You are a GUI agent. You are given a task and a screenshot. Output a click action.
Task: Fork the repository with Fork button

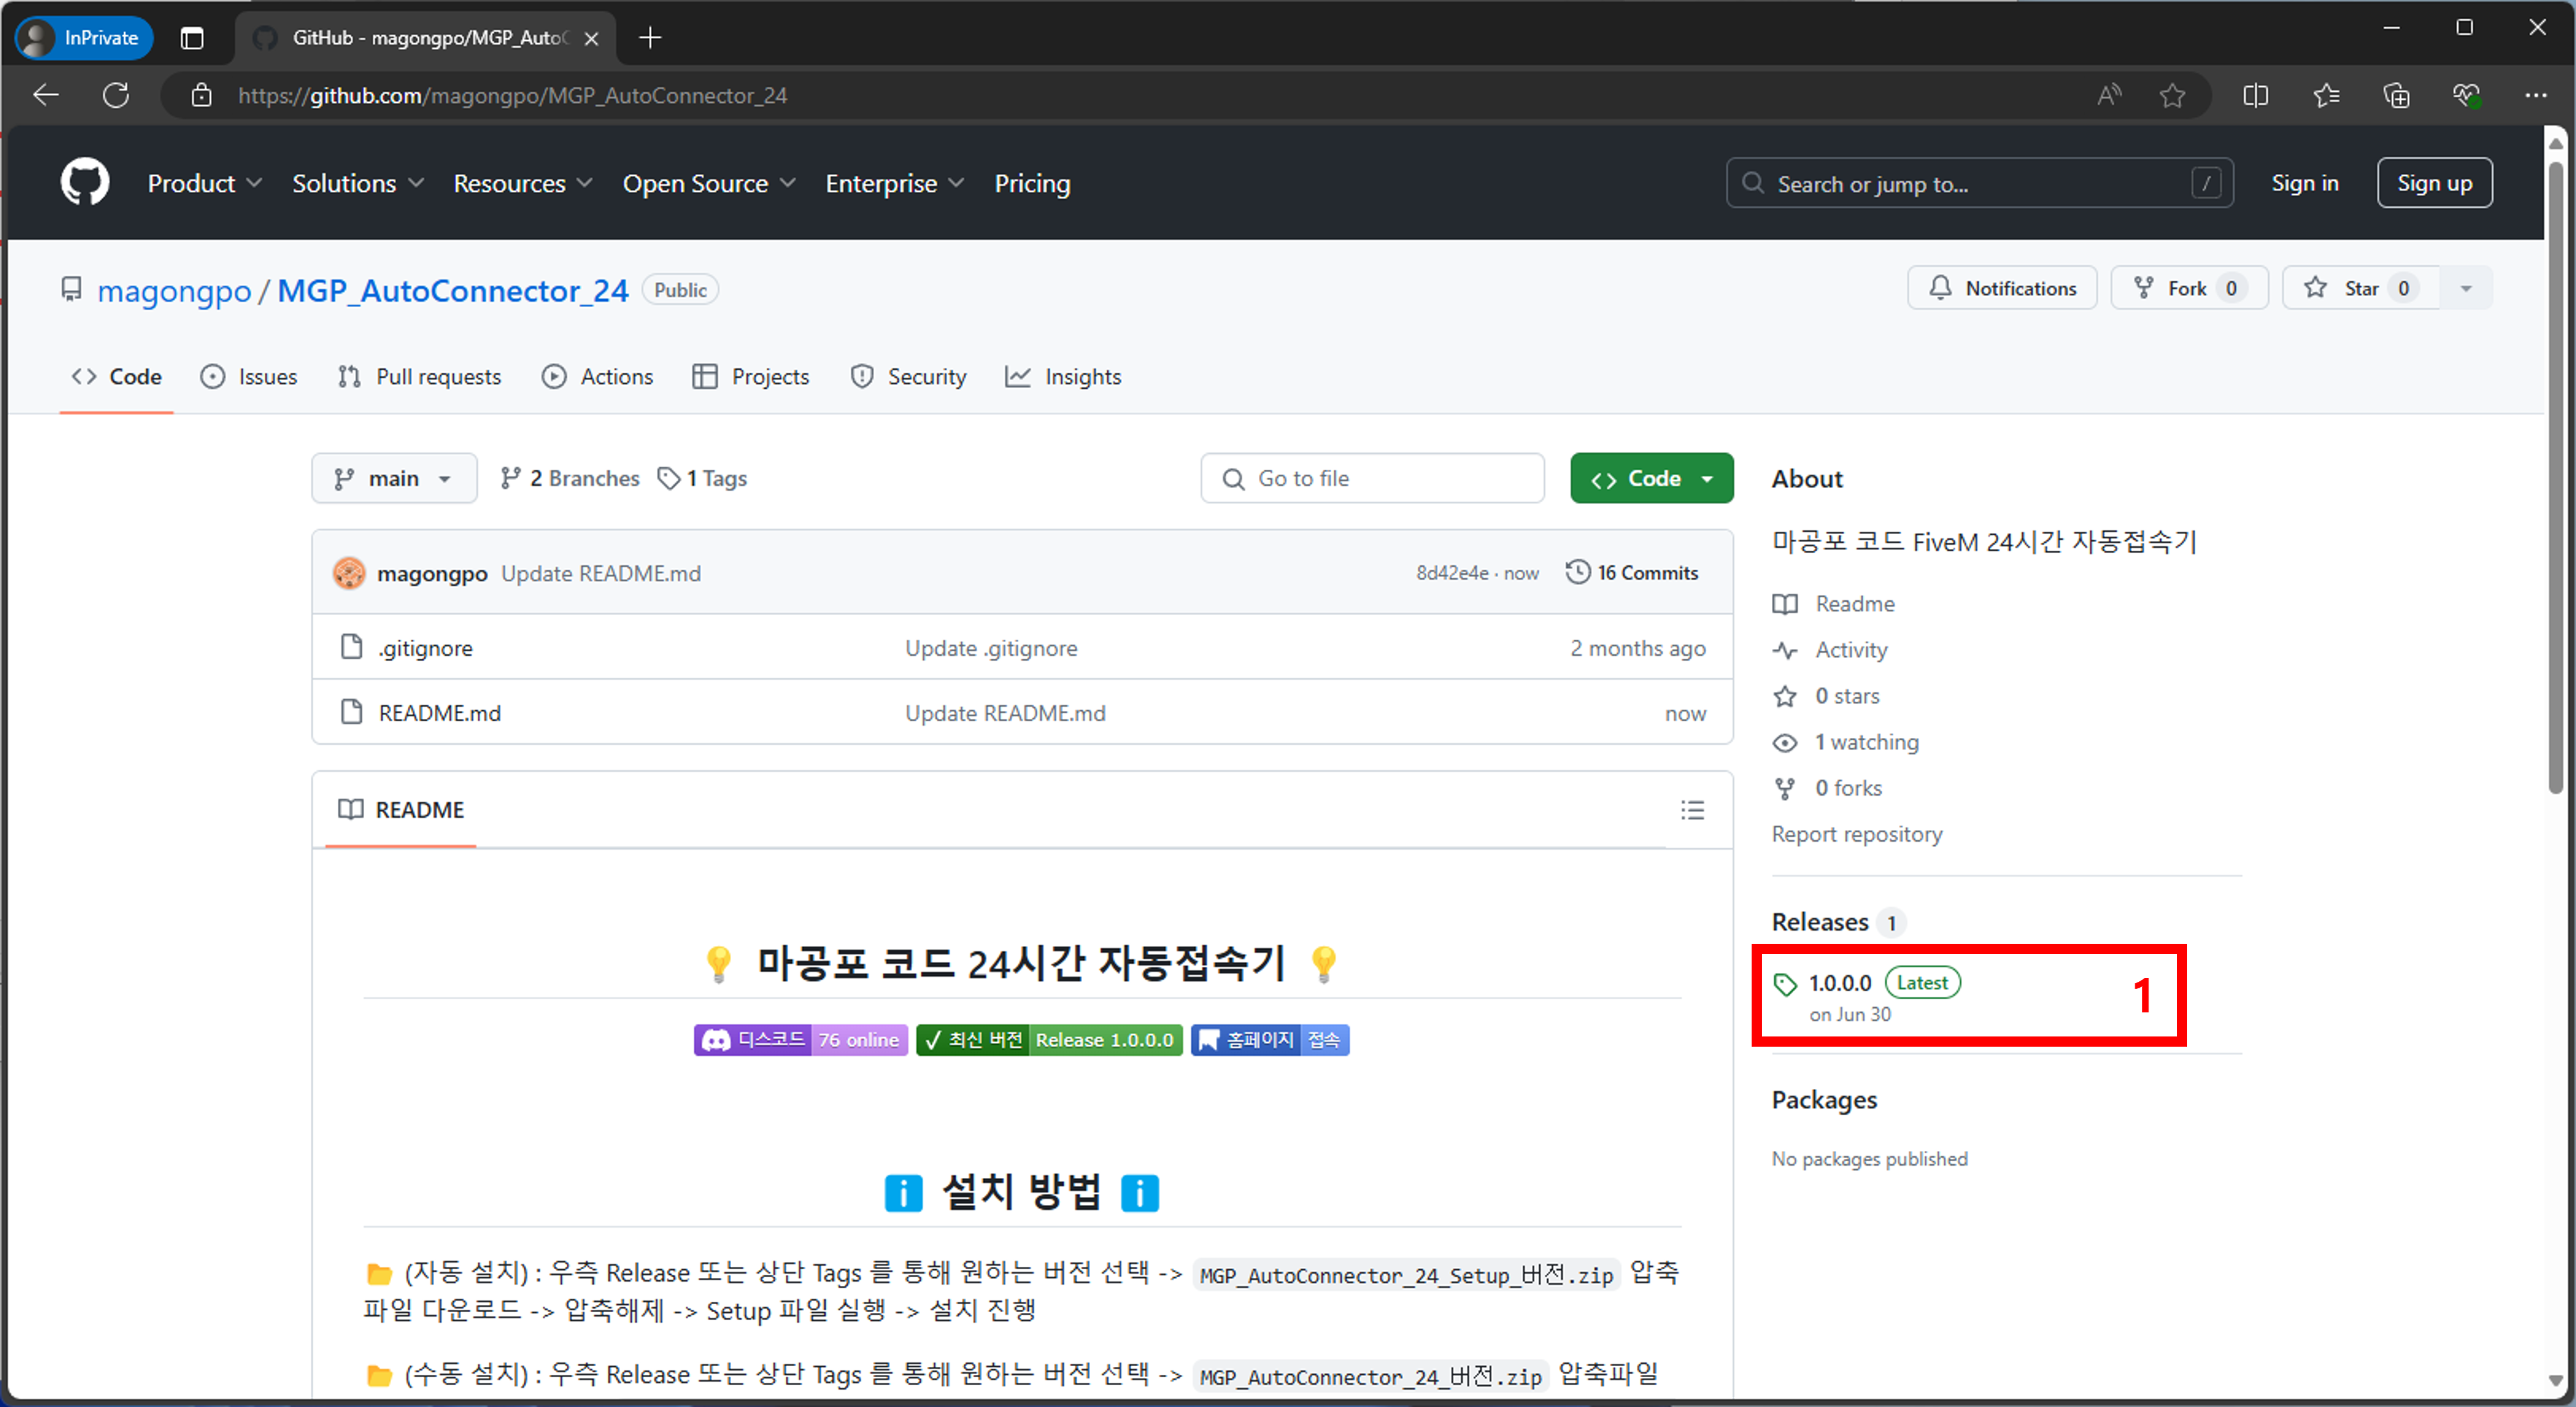coord(2189,288)
